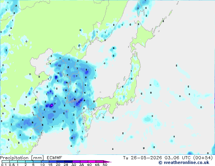Click the "Precipitation [mm]" title text

22,158
